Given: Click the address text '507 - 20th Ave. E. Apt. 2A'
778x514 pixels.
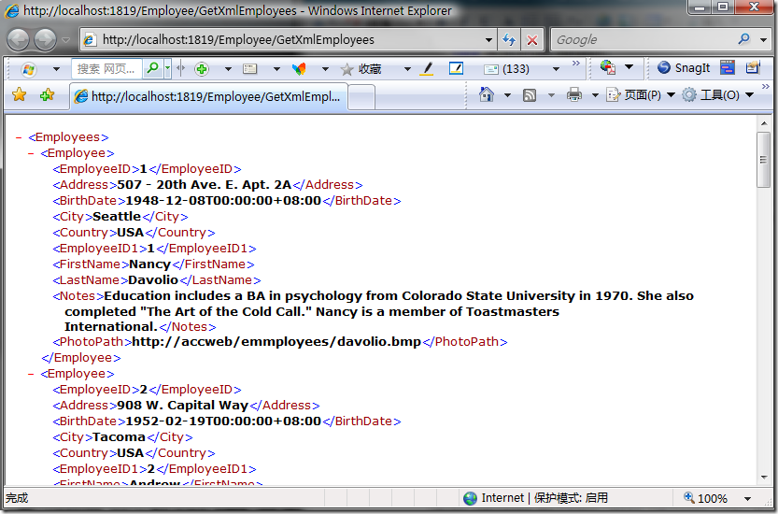Looking at the screenshot, I should point(204,185).
